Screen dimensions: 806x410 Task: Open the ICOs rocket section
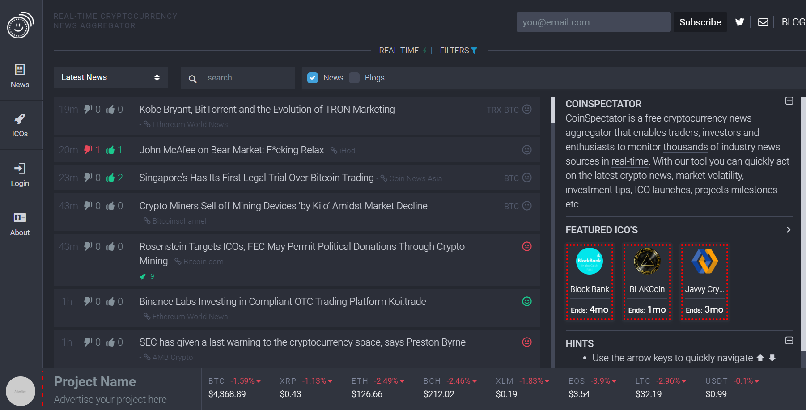(20, 125)
